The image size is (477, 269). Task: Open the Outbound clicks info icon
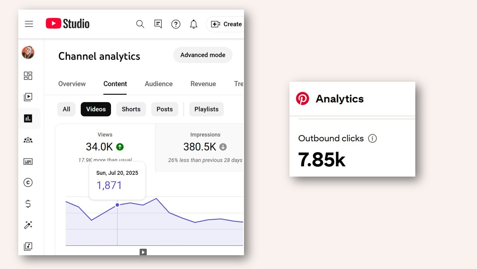click(372, 138)
